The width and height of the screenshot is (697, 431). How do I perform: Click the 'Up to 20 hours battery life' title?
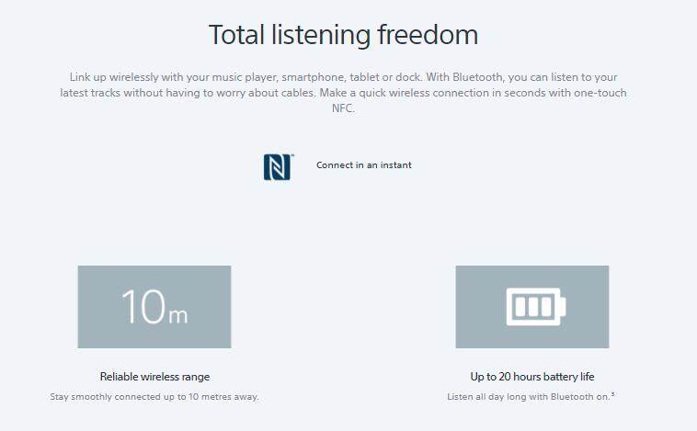coord(532,377)
